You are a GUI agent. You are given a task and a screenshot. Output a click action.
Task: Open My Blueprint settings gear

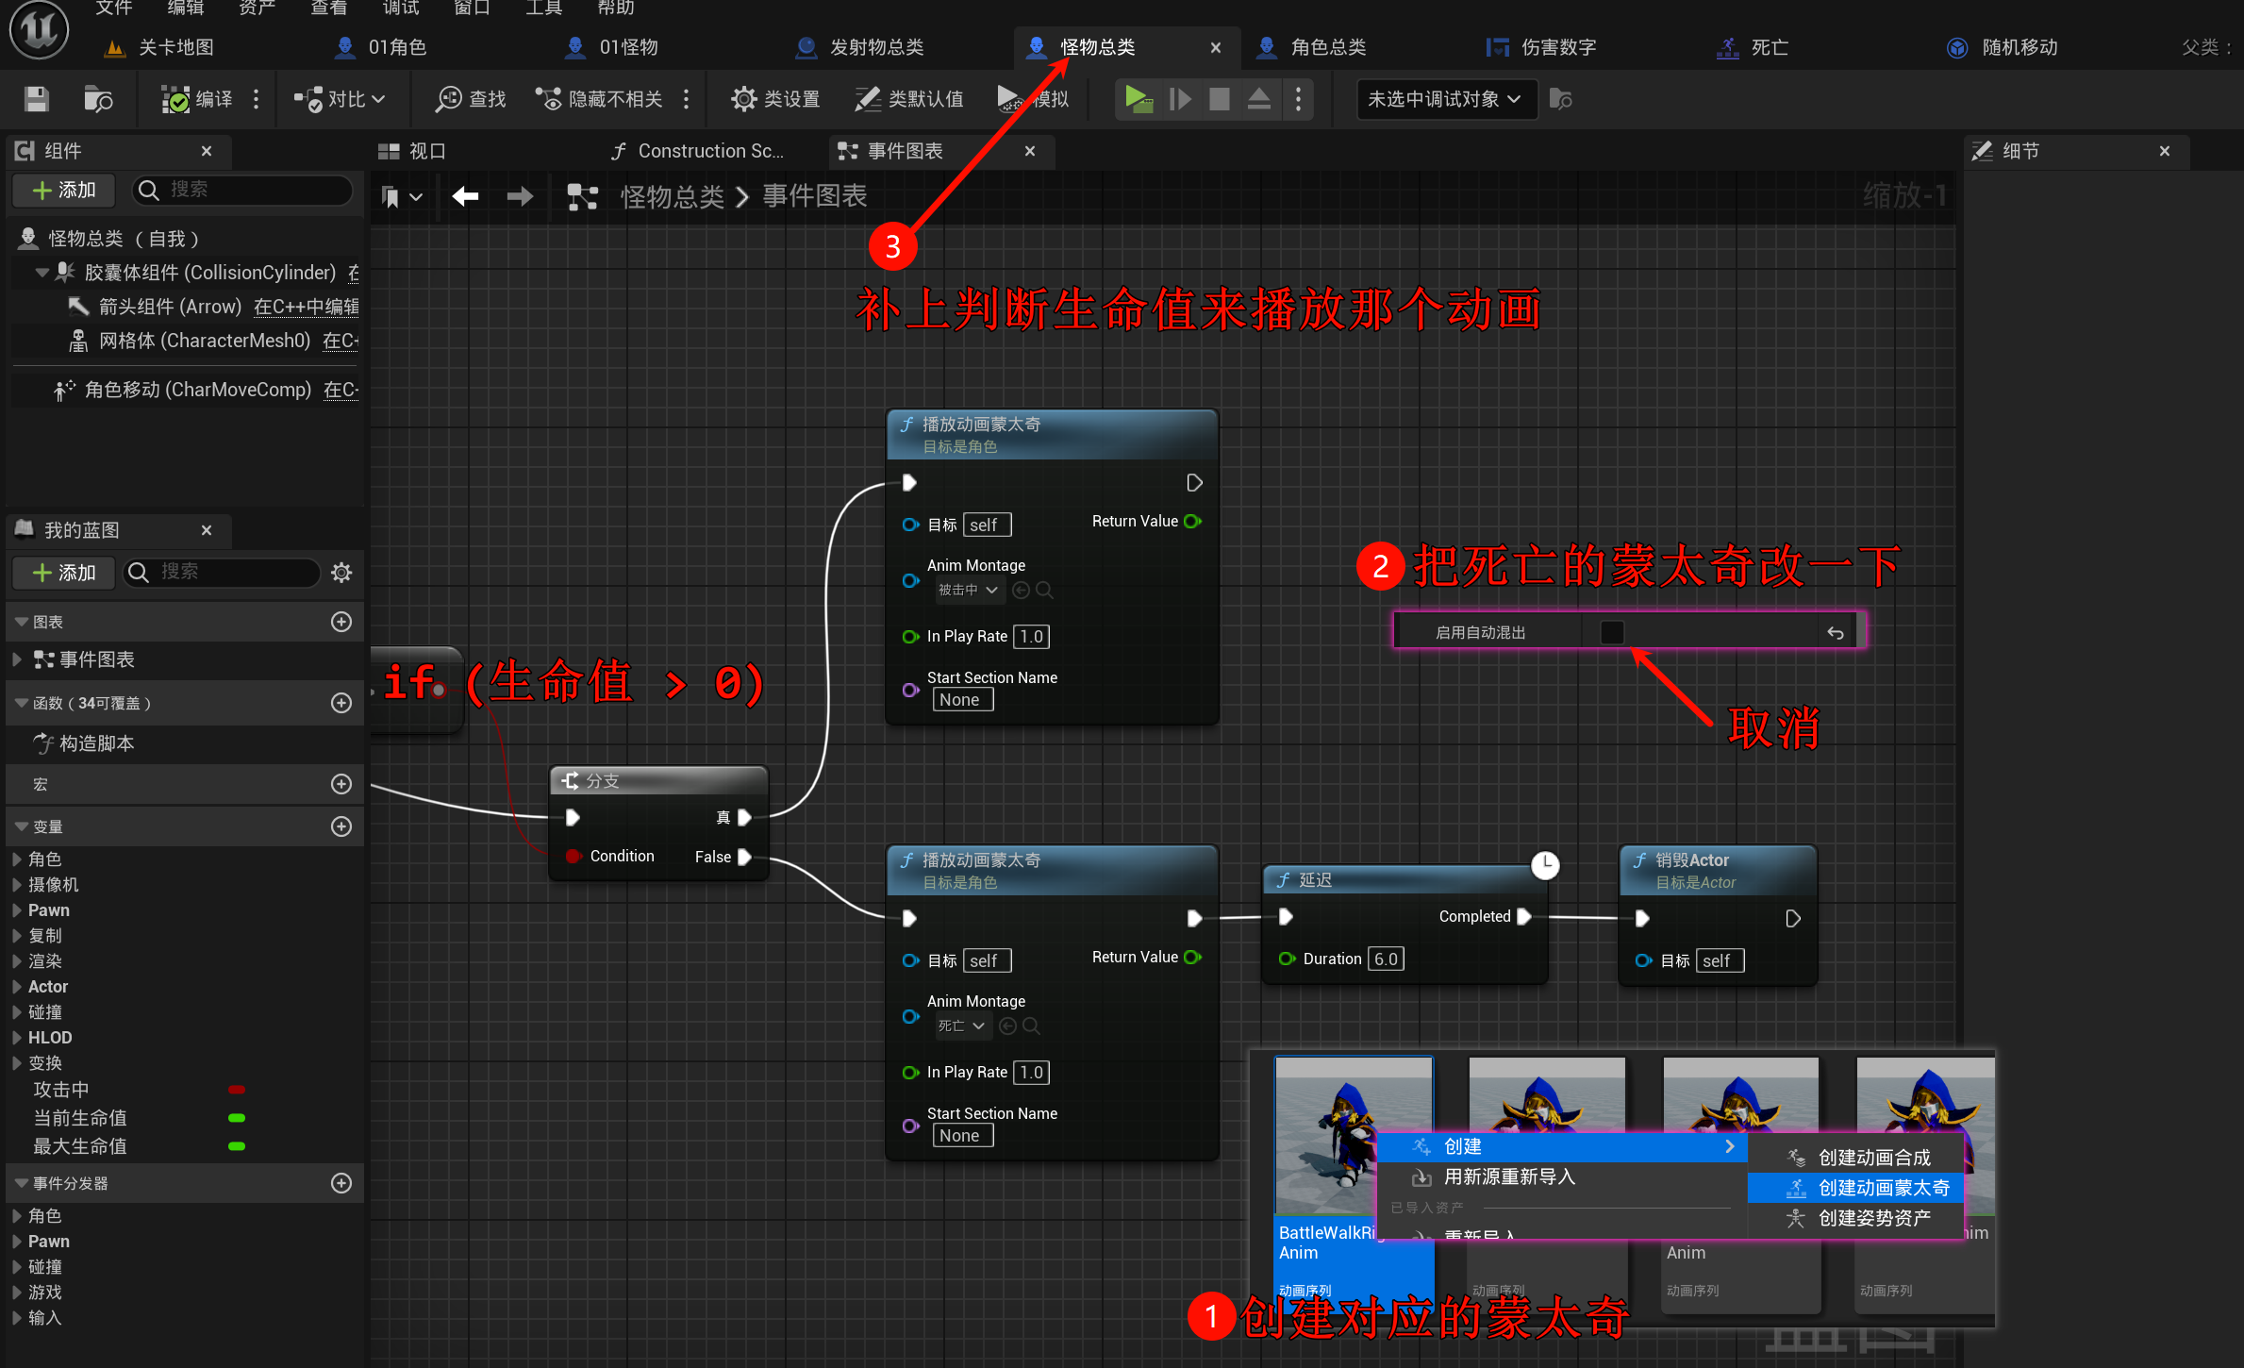point(341,572)
